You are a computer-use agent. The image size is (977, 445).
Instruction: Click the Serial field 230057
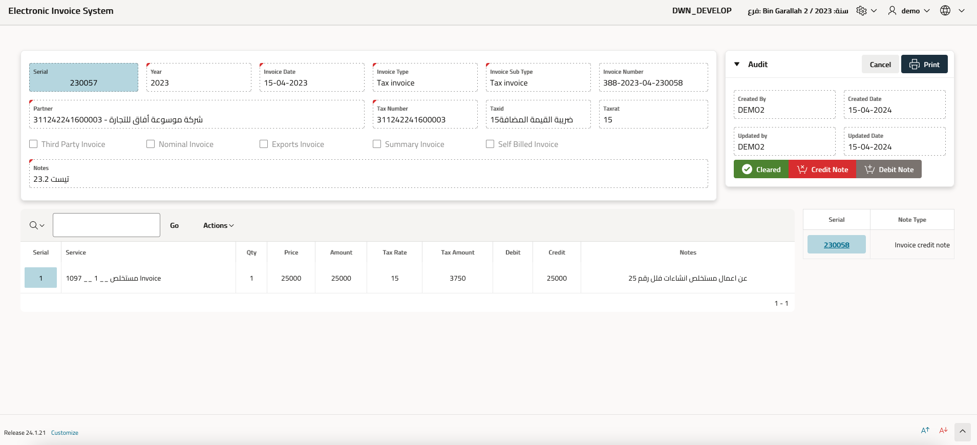pos(83,77)
